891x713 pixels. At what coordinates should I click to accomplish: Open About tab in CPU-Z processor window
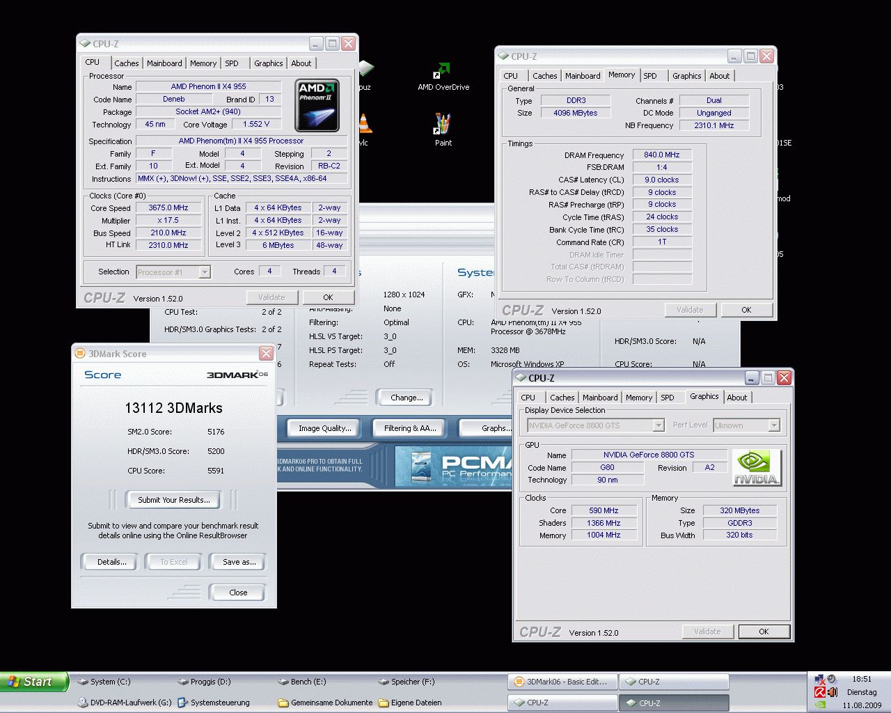click(x=301, y=63)
